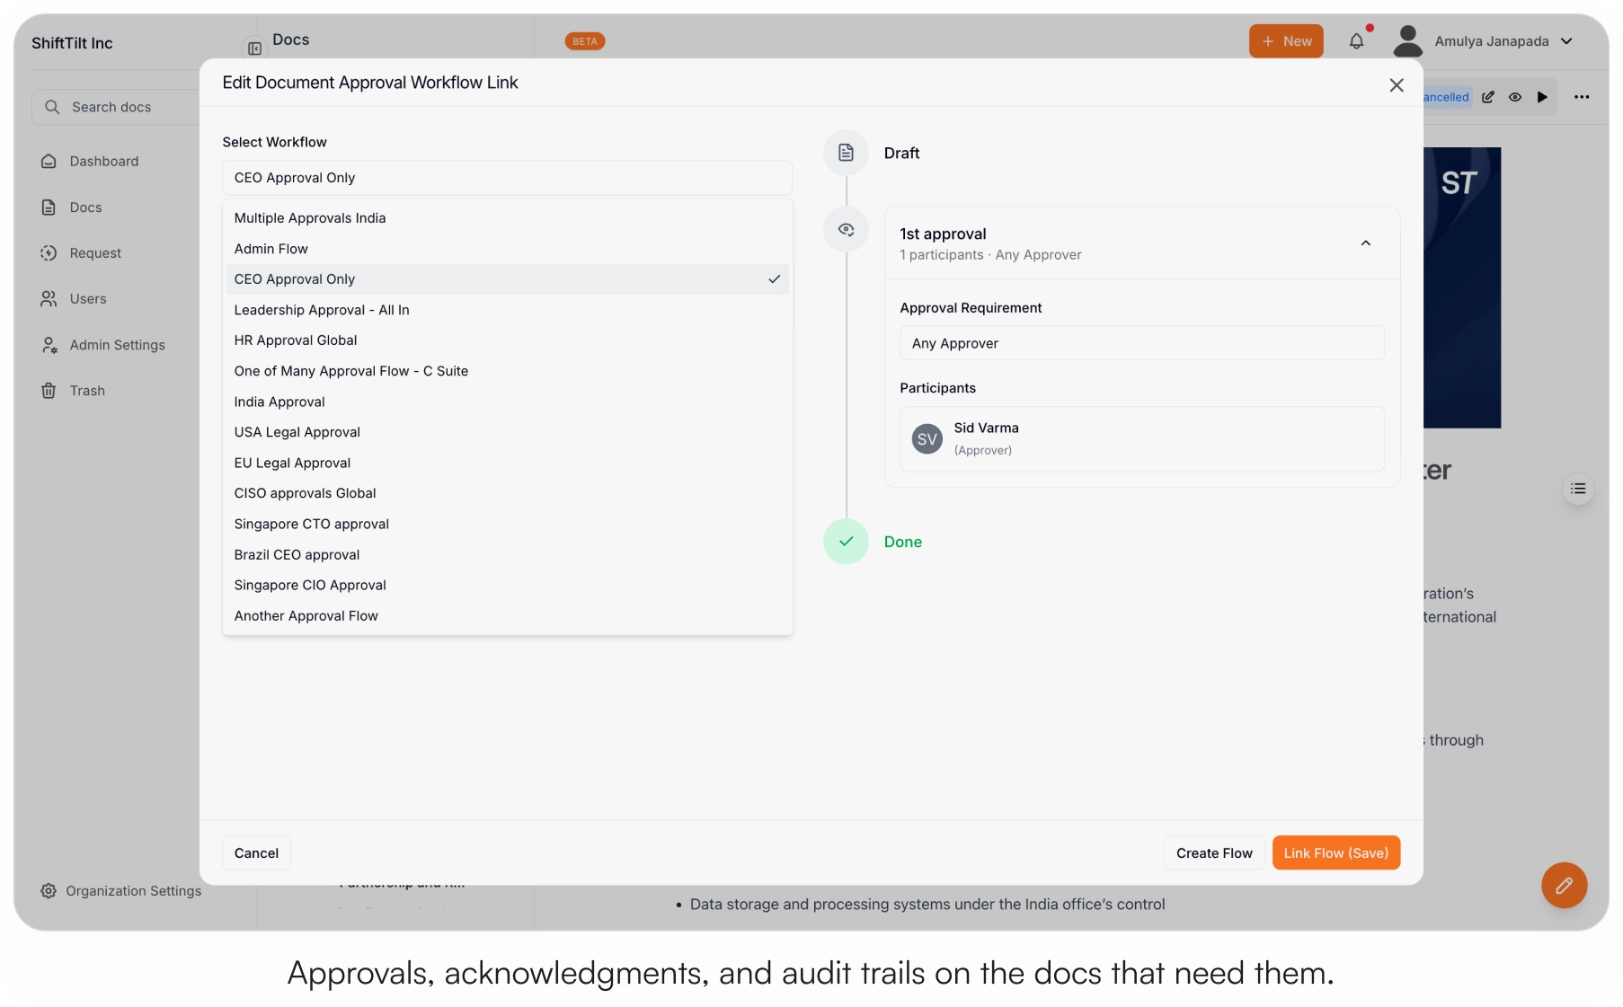Click the Sid Varma participant card

tap(1141, 439)
